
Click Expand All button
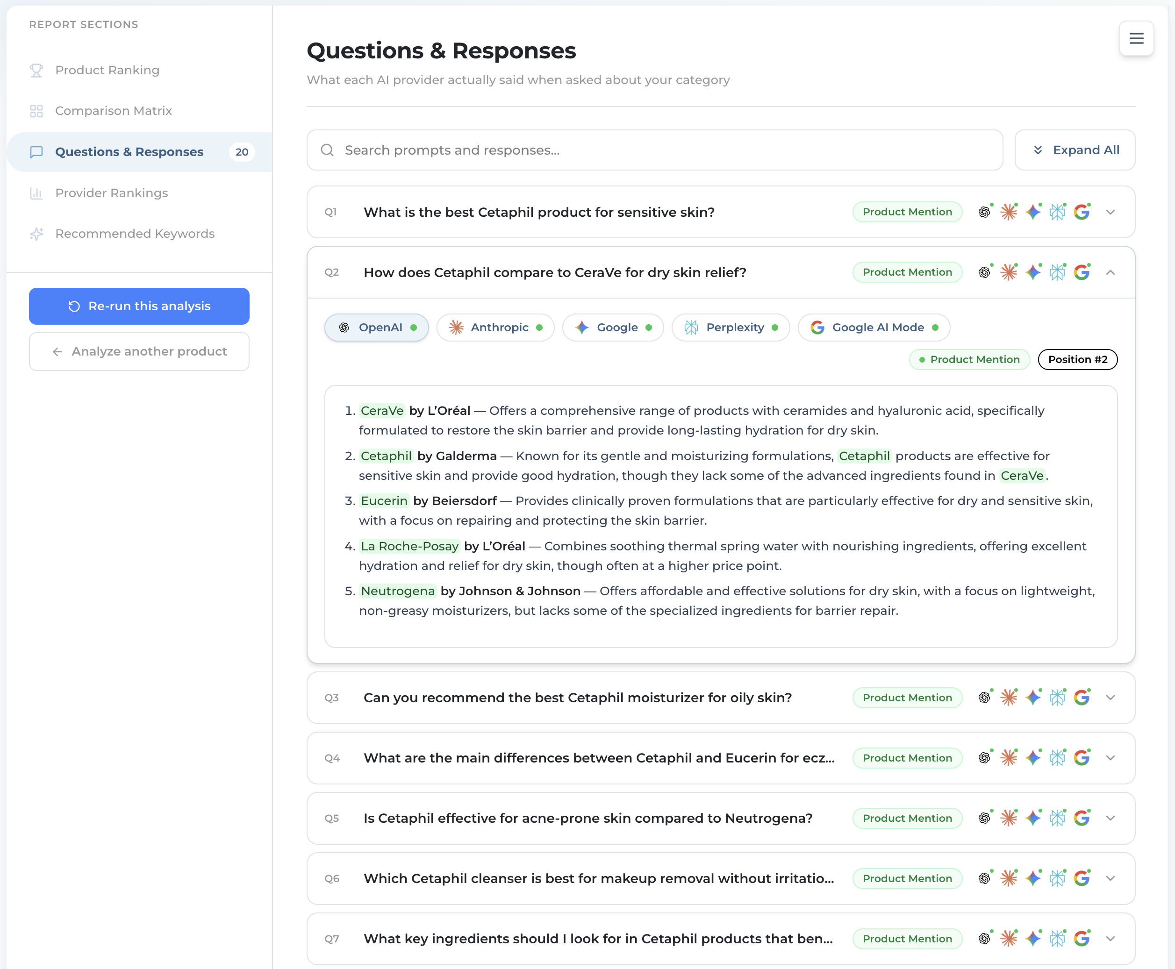tap(1075, 150)
